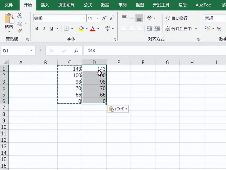Open the 常规 number format dropdown
This screenshot has width=226, height=170.
(x=215, y=18)
